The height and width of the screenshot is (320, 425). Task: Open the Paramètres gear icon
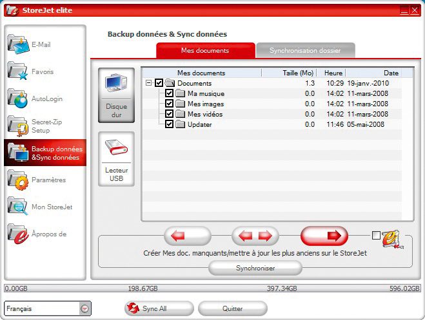pos(19,180)
